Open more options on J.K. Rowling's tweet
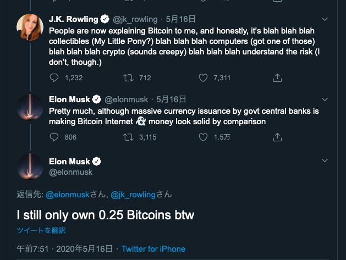 tap(325, 19)
